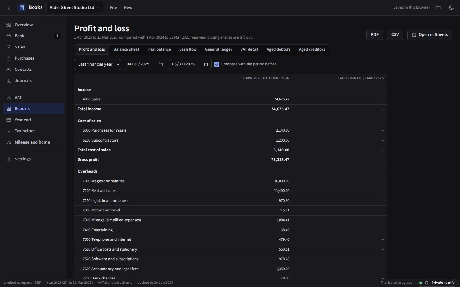The height and width of the screenshot is (287, 460).
Task: Click "Locked to 30 Jun 2026" status text
Action: (x=155, y=283)
